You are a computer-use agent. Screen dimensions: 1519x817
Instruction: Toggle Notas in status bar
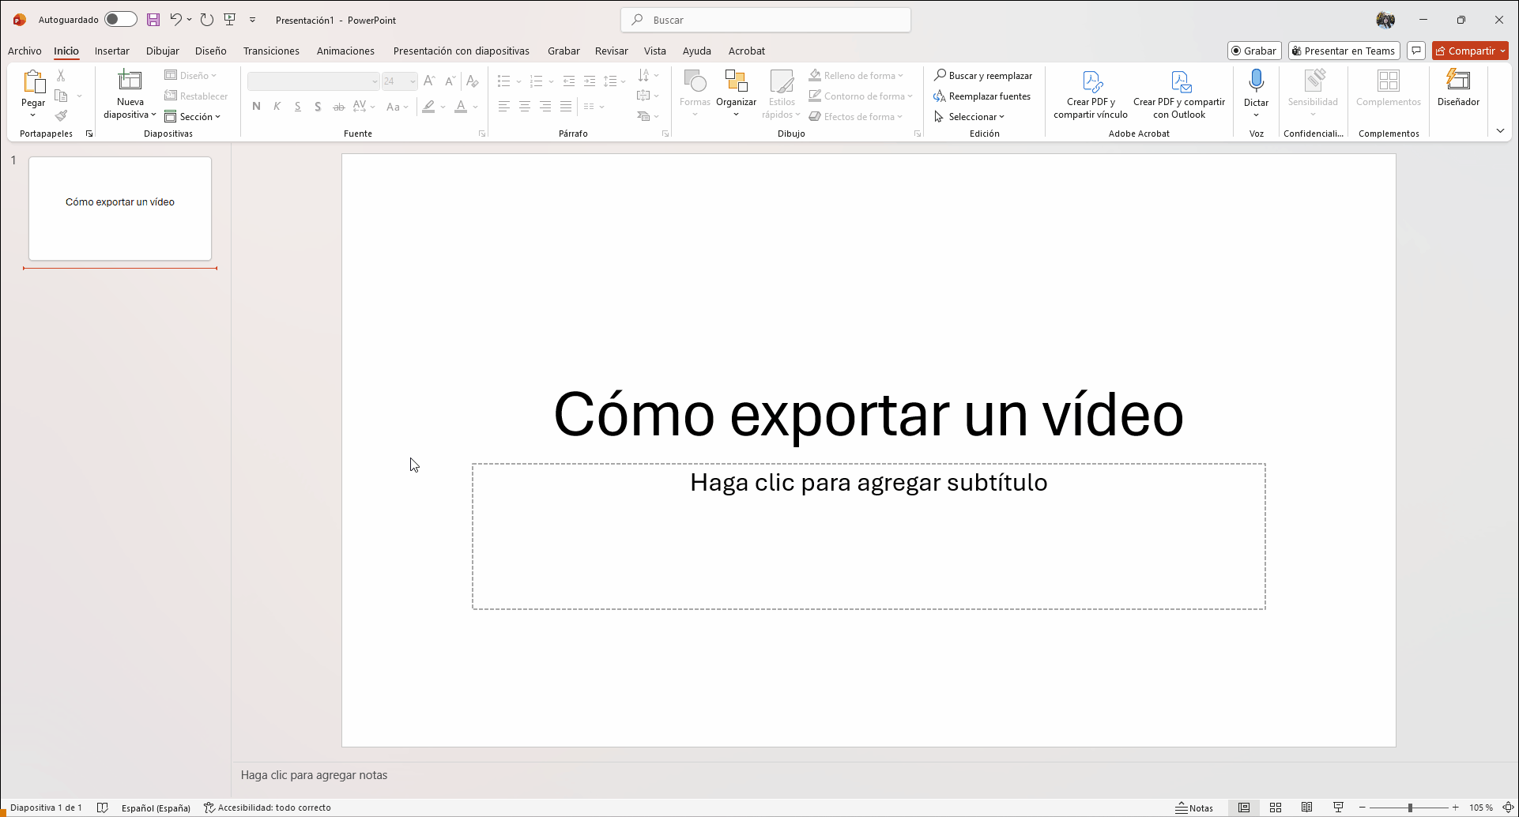pos(1194,808)
